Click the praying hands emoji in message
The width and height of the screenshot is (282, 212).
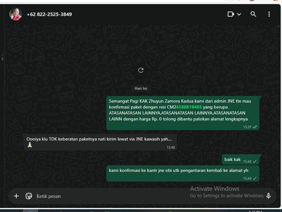click(x=30, y=145)
